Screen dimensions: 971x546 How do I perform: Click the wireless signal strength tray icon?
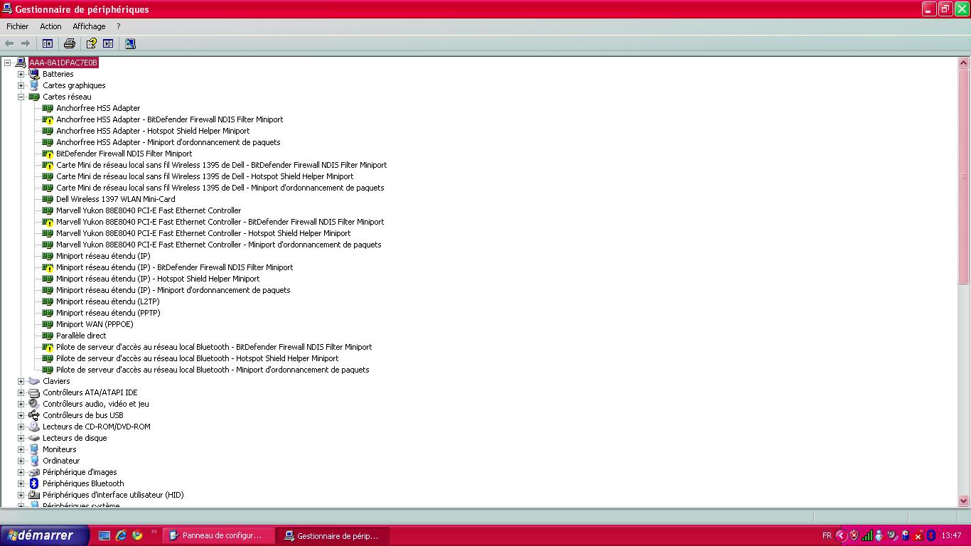(x=867, y=535)
